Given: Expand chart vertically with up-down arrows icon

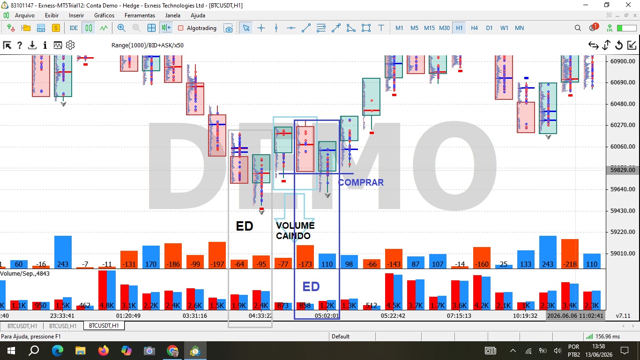Looking at the screenshot, I should (606, 45).
